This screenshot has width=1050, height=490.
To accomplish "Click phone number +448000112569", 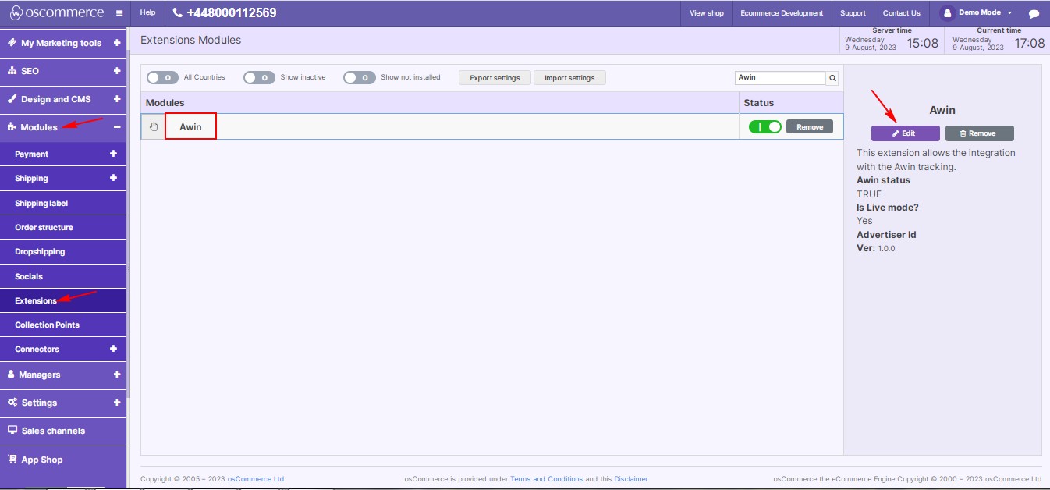I will coord(231,13).
